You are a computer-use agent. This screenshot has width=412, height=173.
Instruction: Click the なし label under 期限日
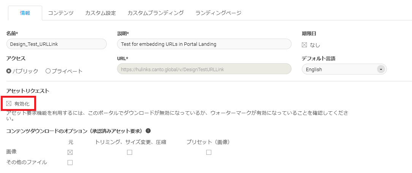315,45
